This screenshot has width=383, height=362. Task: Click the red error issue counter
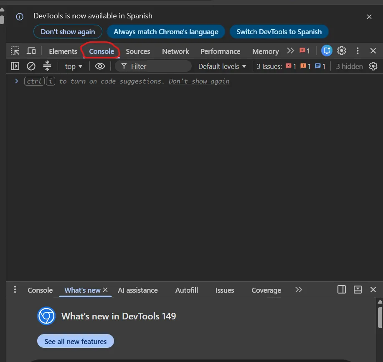pos(291,66)
